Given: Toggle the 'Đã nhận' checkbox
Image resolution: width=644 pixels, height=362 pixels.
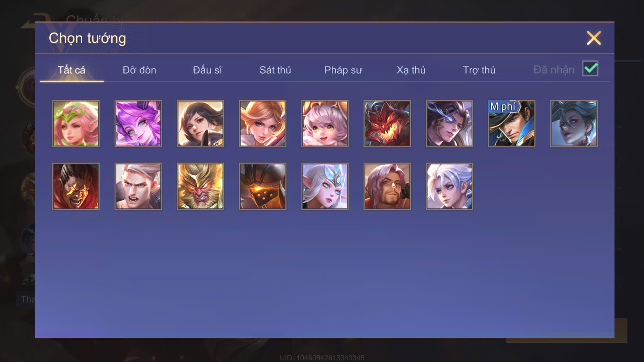Looking at the screenshot, I should [590, 68].
